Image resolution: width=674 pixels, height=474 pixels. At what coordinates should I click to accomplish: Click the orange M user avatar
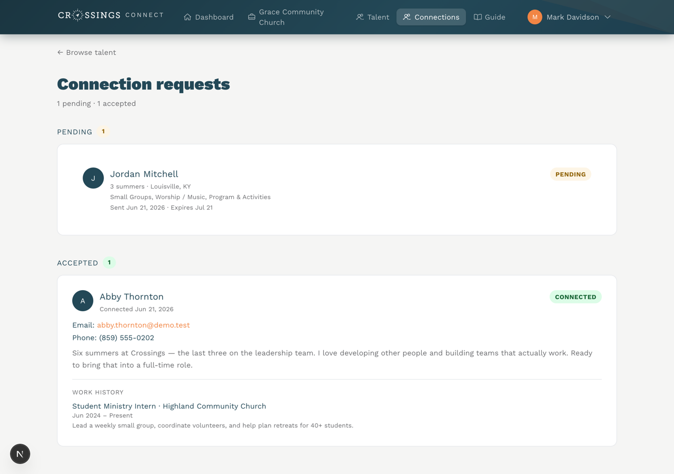534,17
